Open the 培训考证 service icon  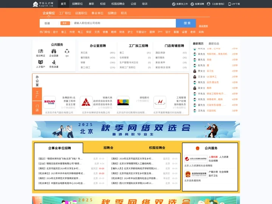pos(40,51)
